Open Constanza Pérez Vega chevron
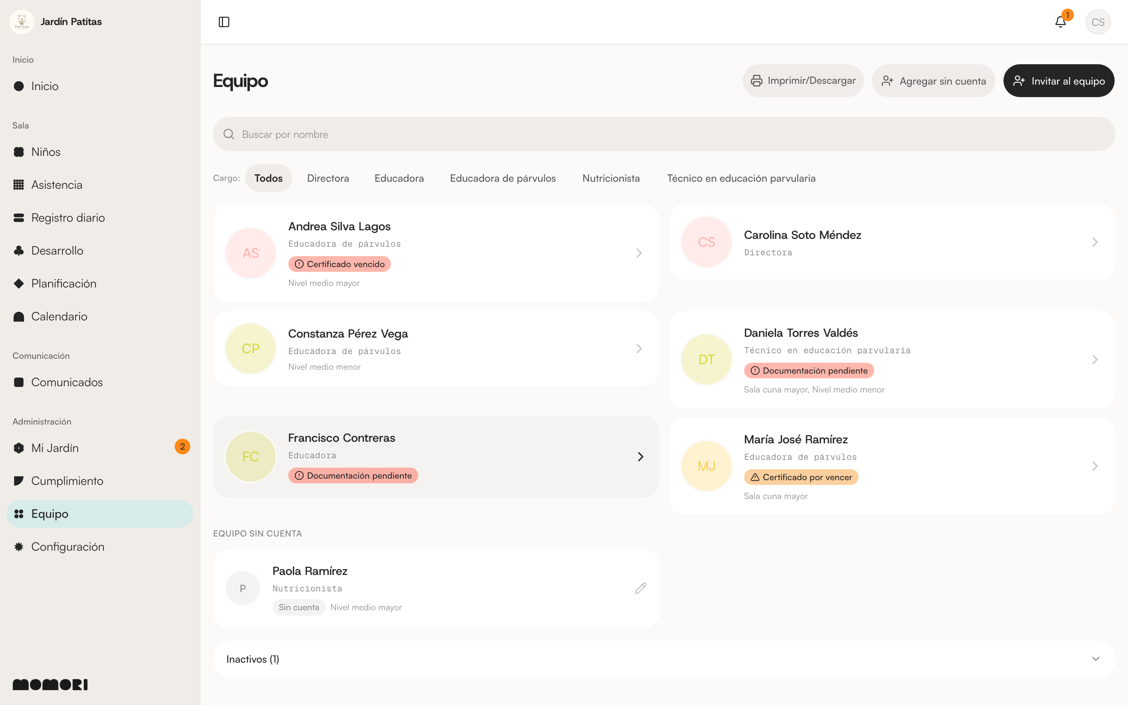The width and height of the screenshot is (1128, 705). pos(639,349)
